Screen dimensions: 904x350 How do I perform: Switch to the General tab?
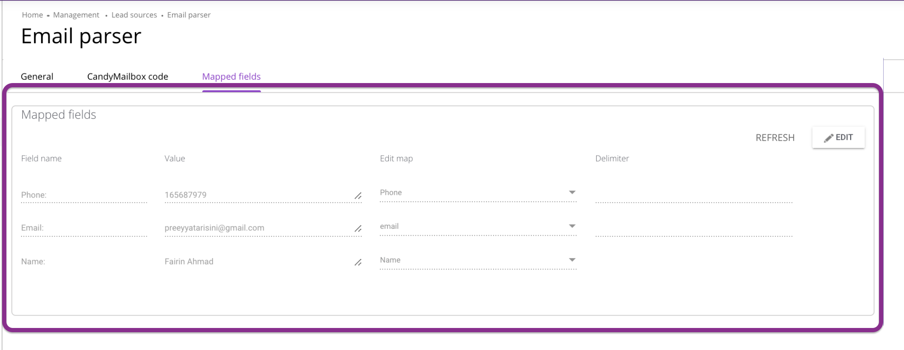coord(37,77)
